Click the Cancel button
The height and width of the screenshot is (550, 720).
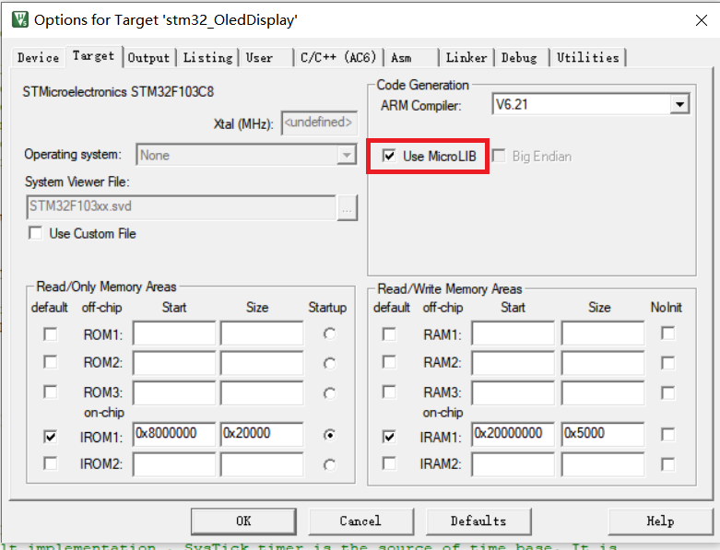pos(360,521)
